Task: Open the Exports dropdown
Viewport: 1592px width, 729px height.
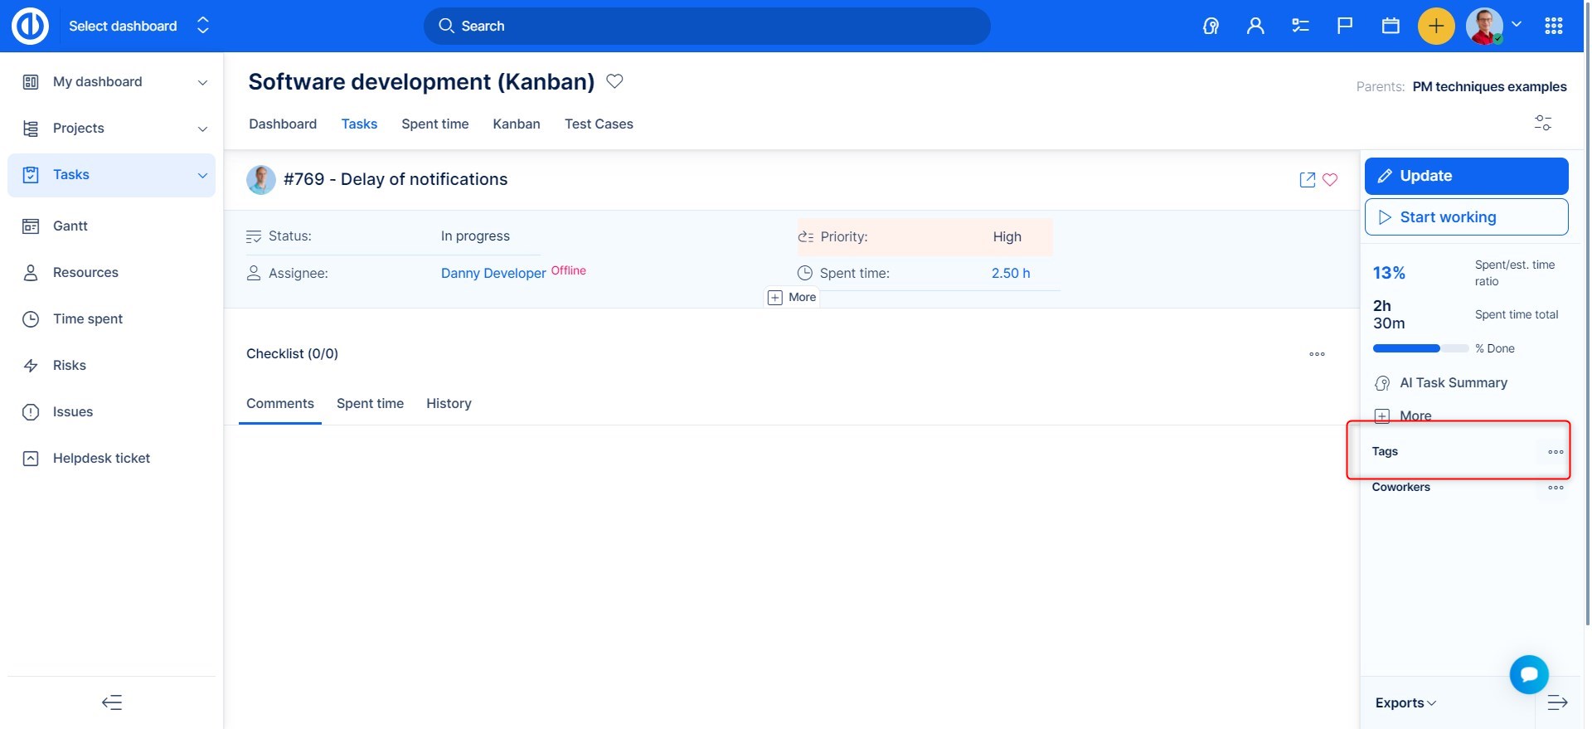Action: (1405, 702)
